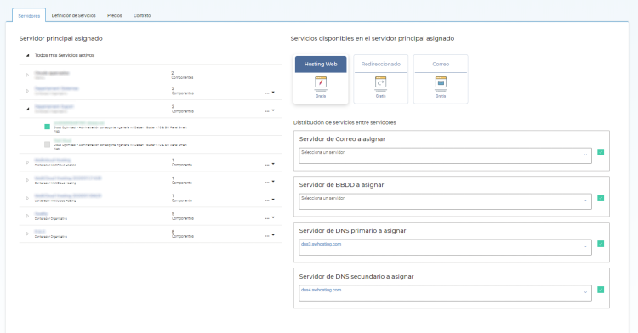This screenshot has height=333, width=638.
Task: Open the Servidor de DNS primario dropdown
Action: click(445, 247)
